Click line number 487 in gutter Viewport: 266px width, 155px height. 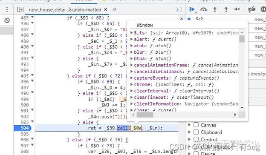(x=25, y=29)
